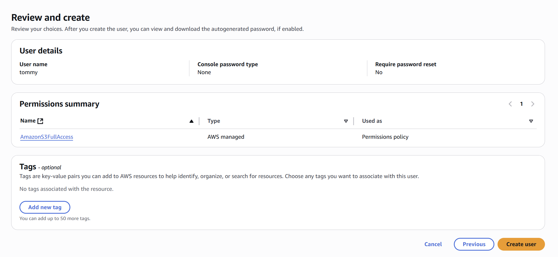Click the Type column header label
The height and width of the screenshot is (257, 558).
(x=214, y=121)
